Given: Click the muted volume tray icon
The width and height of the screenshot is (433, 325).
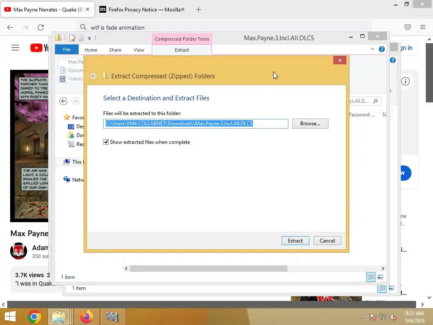Looking at the screenshot, I should (393, 317).
